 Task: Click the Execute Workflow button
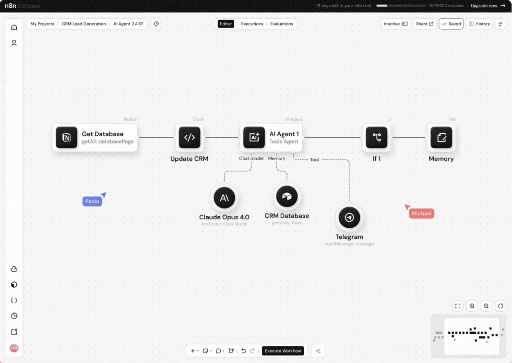coord(283,351)
